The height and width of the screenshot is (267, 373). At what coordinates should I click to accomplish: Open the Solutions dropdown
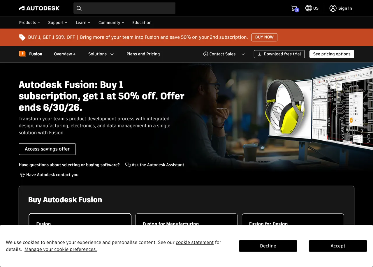[x=101, y=54]
